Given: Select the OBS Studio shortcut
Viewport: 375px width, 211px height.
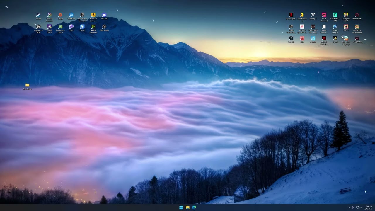Looking at the screenshot, I should pyautogui.click(x=104, y=28).
